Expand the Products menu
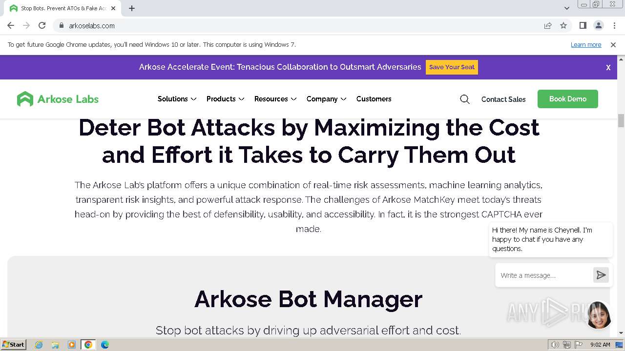 click(225, 98)
